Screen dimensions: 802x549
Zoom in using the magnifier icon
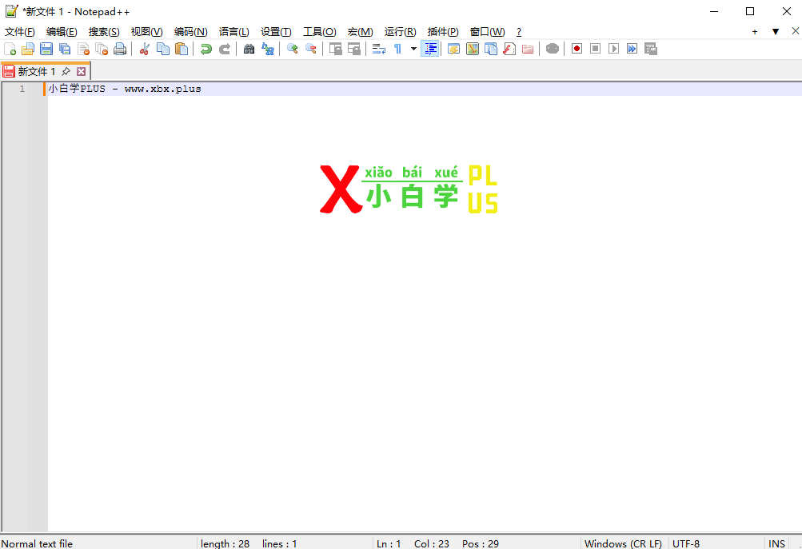click(x=291, y=48)
